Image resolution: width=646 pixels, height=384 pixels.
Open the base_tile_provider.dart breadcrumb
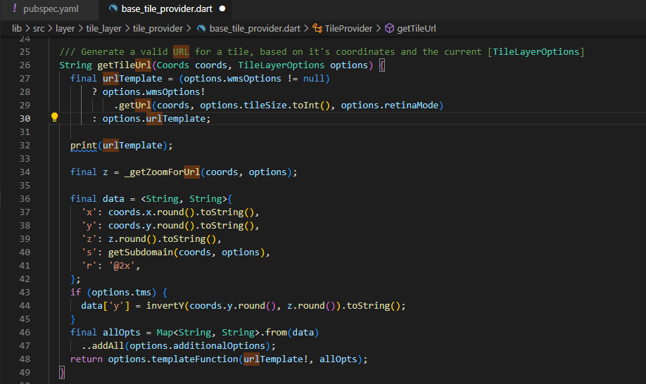[255, 28]
